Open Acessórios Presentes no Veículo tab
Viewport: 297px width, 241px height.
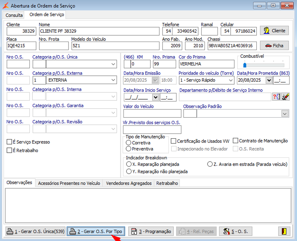click(69, 183)
